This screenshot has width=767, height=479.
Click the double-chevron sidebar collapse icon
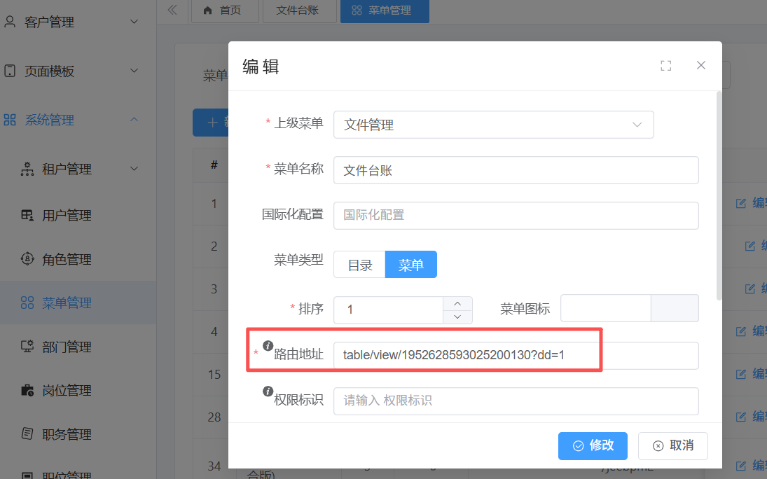point(172,10)
